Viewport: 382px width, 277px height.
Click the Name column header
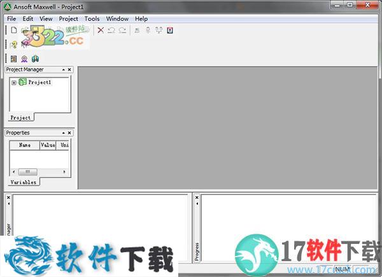pos(25,145)
